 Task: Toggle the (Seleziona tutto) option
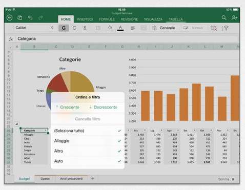click(88, 131)
